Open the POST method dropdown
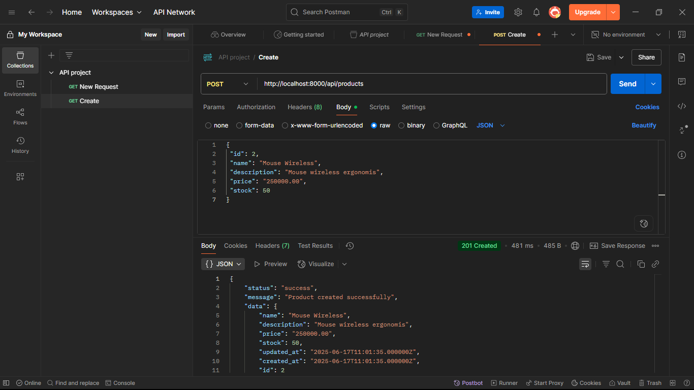 point(229,84)
